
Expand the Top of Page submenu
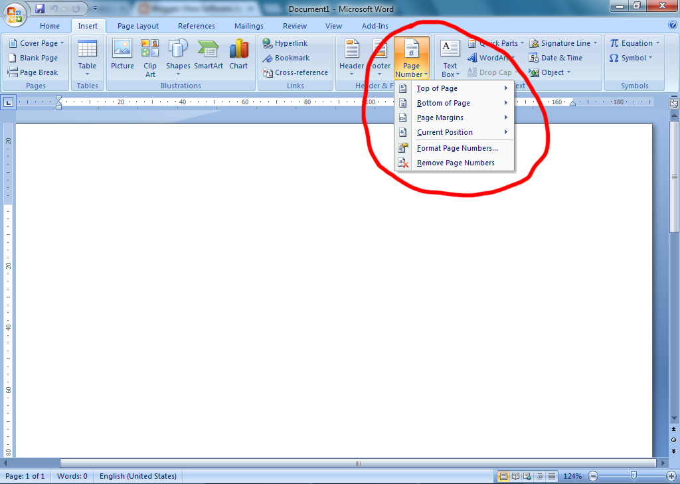437,88
